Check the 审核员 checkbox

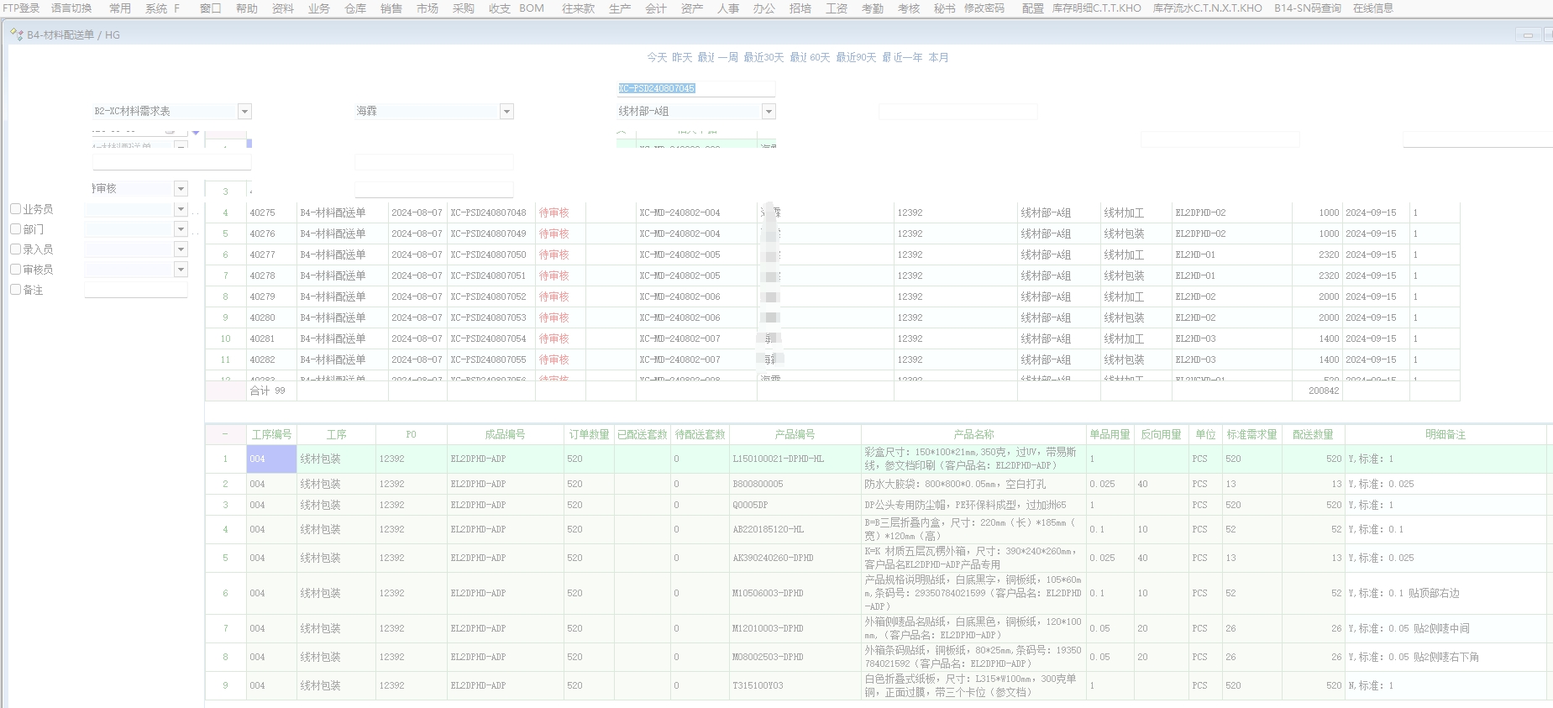pyautogui.click(x=15, y=270)
